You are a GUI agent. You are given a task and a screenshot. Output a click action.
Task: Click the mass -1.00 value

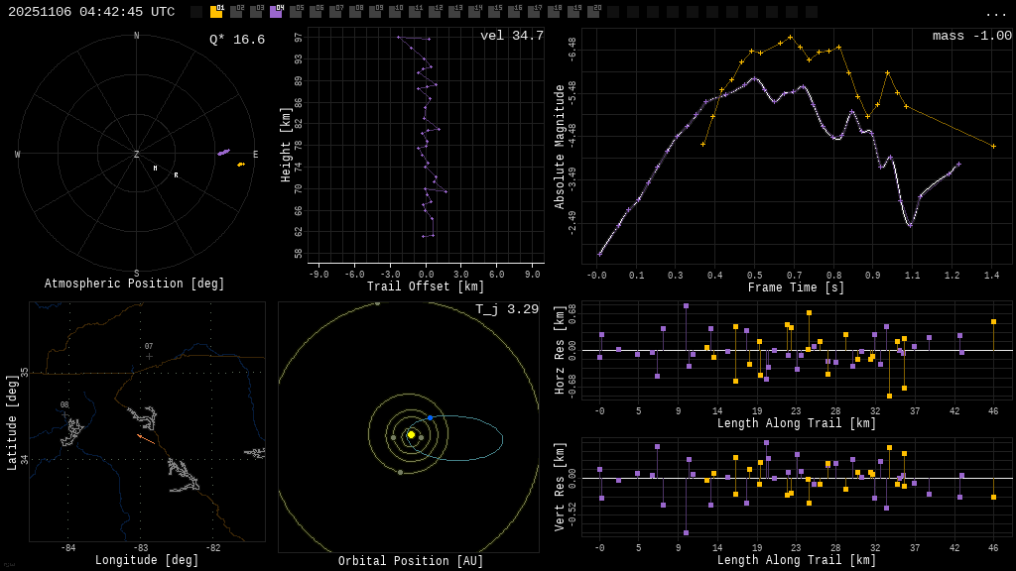(971, 36)
